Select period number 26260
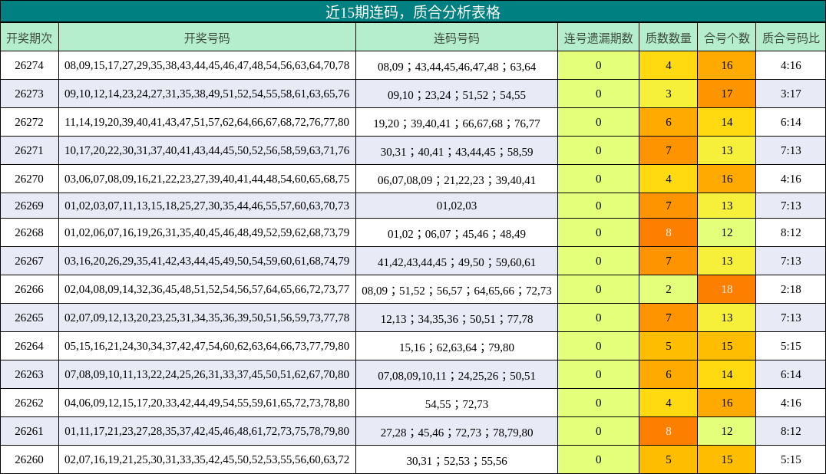 [x=29, y=459]
